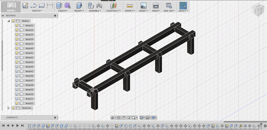
Task: Open the Viewports dropdown arrow
Action: (156, 118)
